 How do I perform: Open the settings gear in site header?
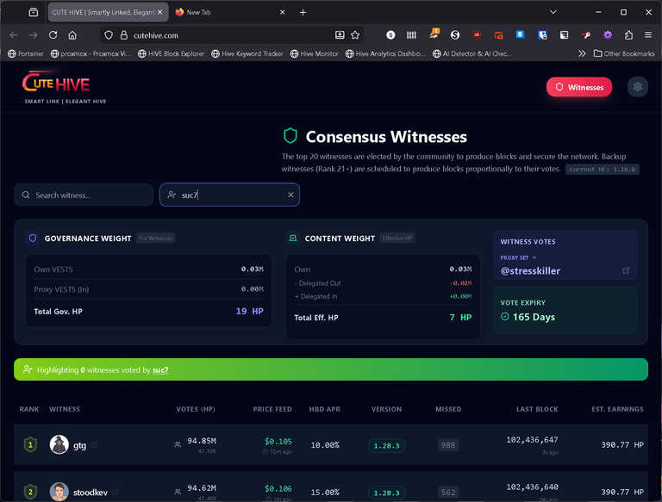[637, 87]
